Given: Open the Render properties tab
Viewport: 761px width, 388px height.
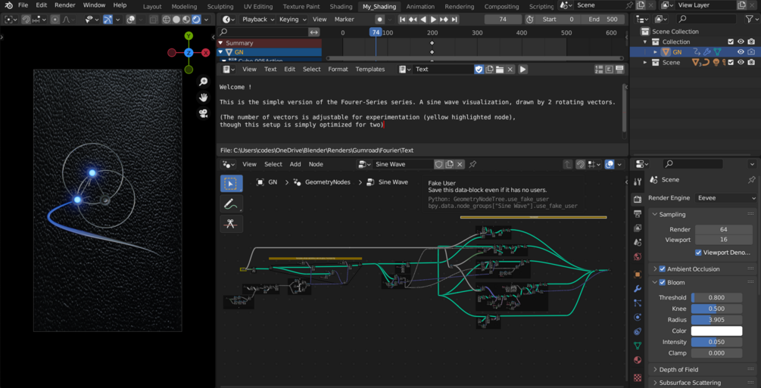Looking at the screenshot, I should tap(638, 200).
